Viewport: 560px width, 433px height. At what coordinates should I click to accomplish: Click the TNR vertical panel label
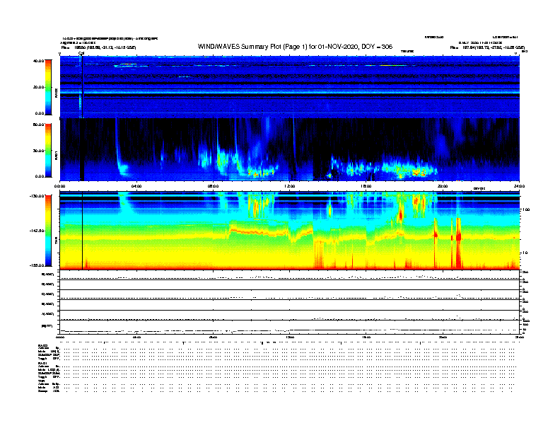click(x=56, y=241)
